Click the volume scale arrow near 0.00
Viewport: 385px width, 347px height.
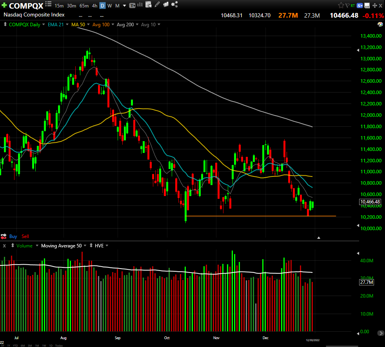pyautogui.click(x=358, y=333)
